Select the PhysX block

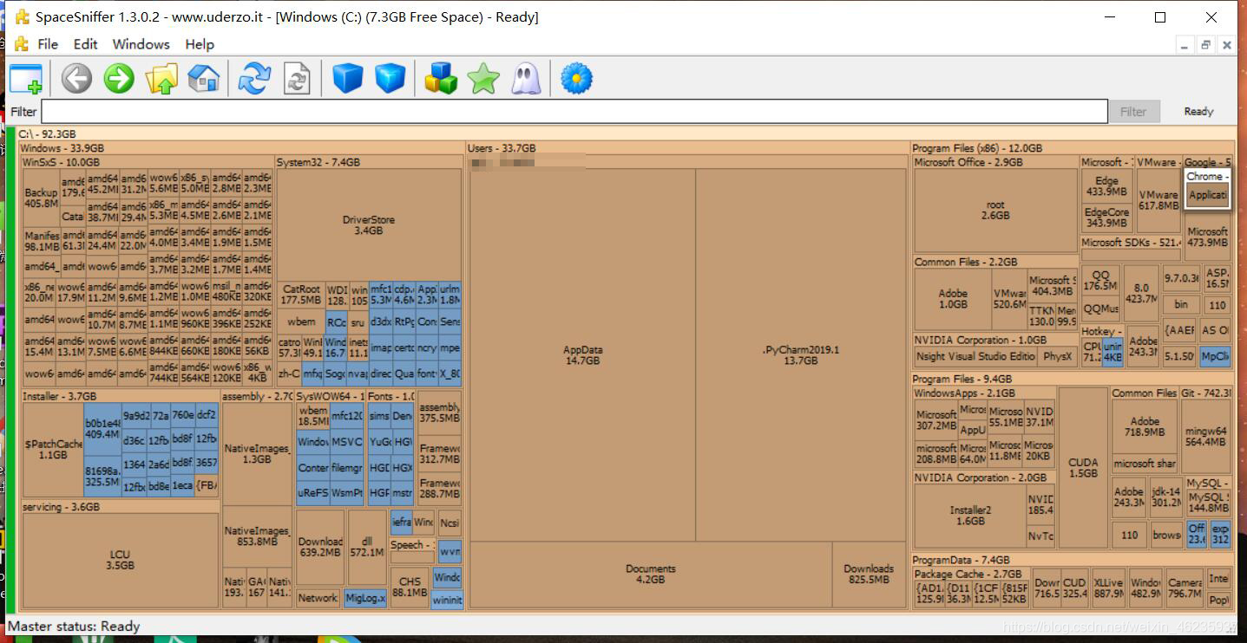(1057, 356)
